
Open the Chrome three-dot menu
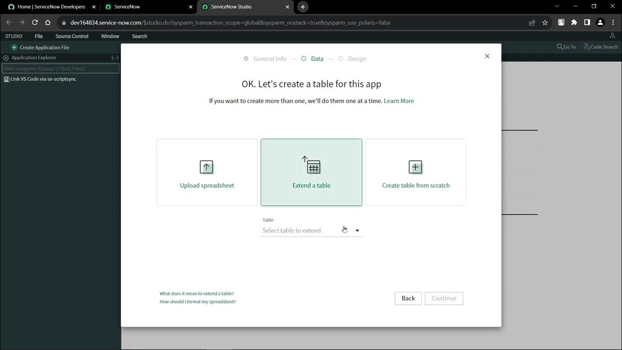point(613,22)
